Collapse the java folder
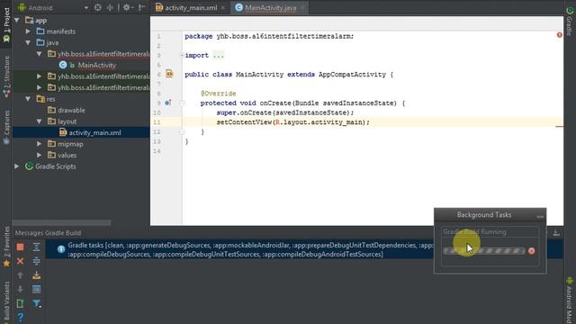Screen dimensions: 576x324 28,42
